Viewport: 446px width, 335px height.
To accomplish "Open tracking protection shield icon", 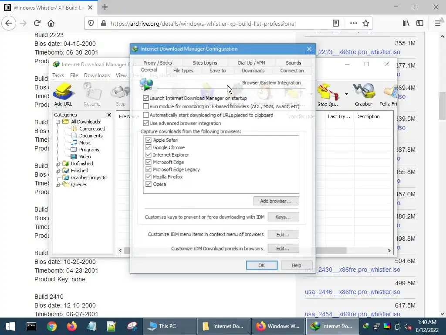I will pyautogui.click(x=91, y=24).
